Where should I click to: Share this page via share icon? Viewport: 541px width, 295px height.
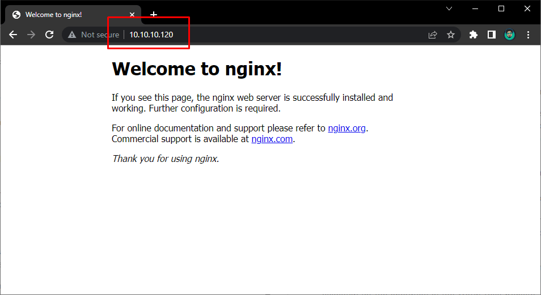click(433, 35)
